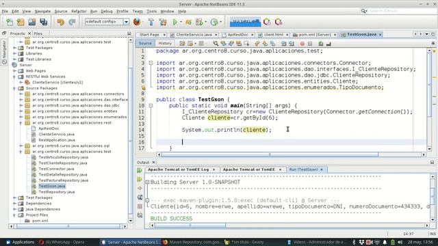Open the Refactor menu
This screenshot has height=246, width=438.
[79, 11]
